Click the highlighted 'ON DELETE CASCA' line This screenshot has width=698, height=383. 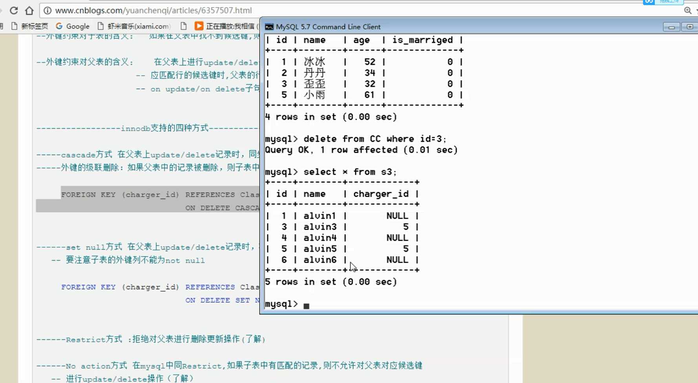coord(222,208)
